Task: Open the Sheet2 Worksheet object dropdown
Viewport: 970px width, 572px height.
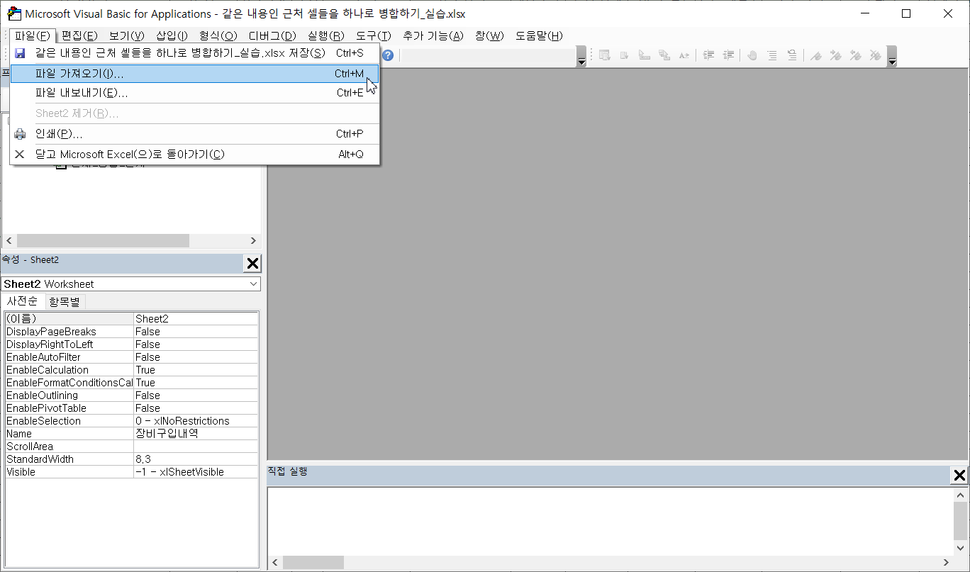Action: 254,284
